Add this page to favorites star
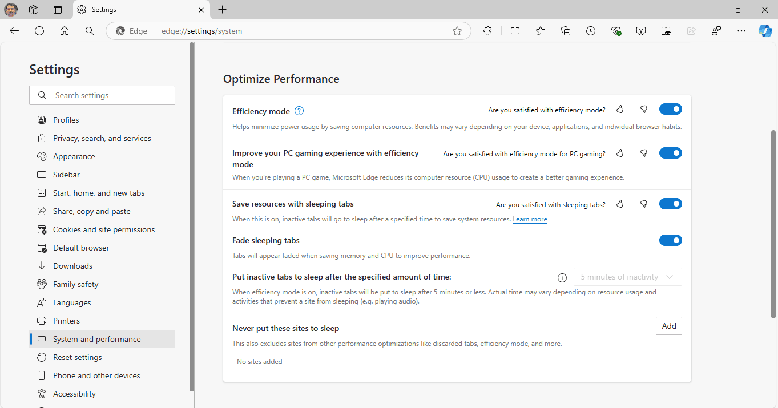This screenshot has height=408, width=778. [x=457, y=31]
